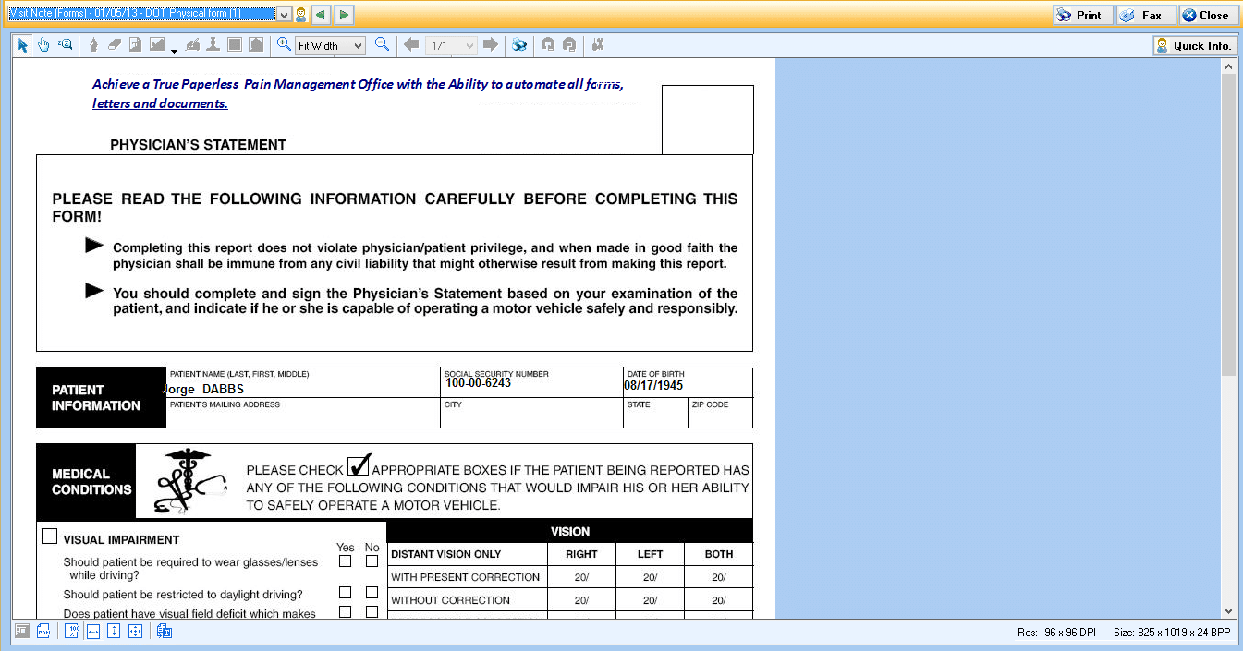
Task: Go to next page with right arrow
Action: [x=491, y=44]
